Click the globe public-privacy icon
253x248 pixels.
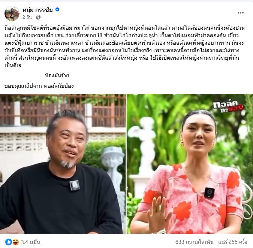[38, 17]
